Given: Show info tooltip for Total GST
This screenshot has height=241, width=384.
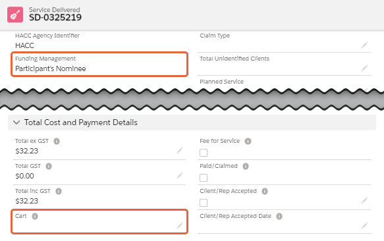Looking at the screenshot, I should click(x=49, y=167).
